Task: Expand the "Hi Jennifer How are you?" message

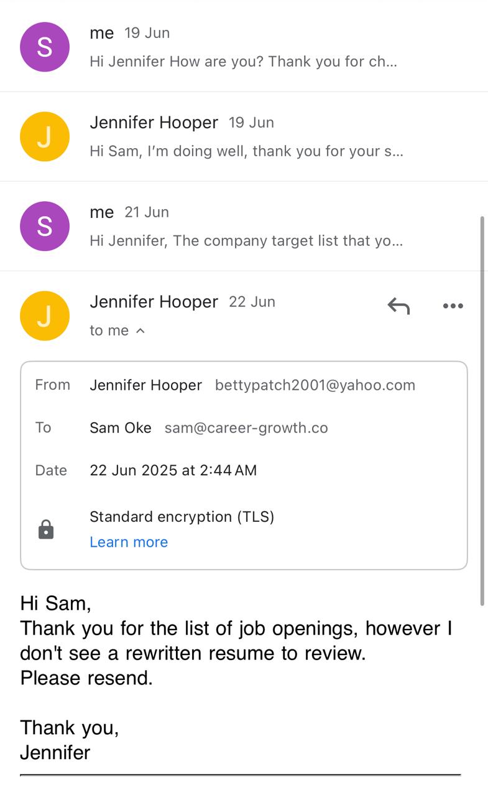Action: [243, 62]
